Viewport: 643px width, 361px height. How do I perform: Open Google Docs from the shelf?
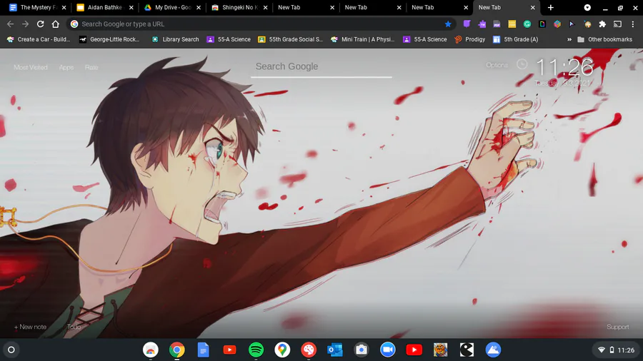203,350
